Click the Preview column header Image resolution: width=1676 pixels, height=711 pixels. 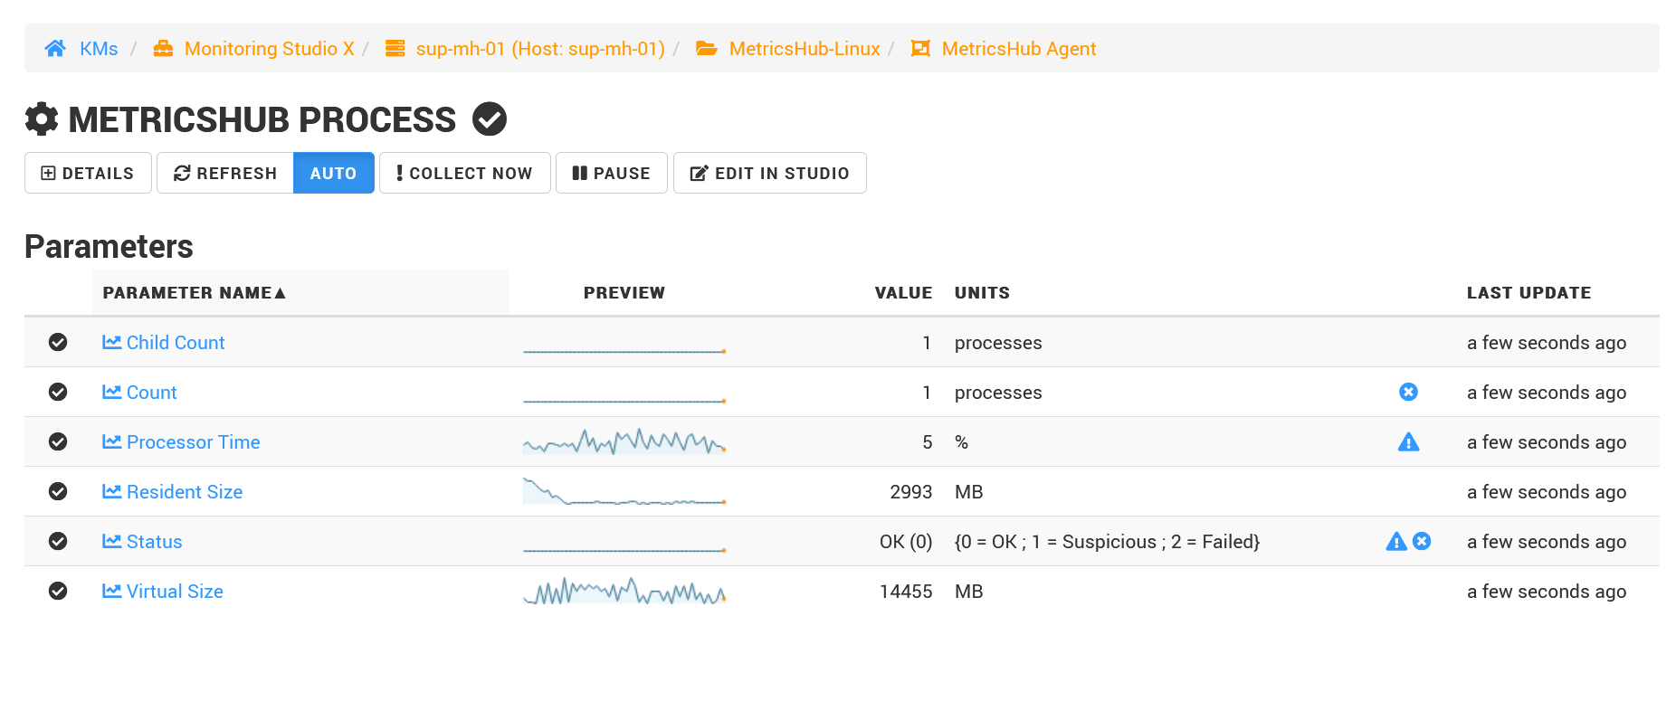click(x=624, y=293)
